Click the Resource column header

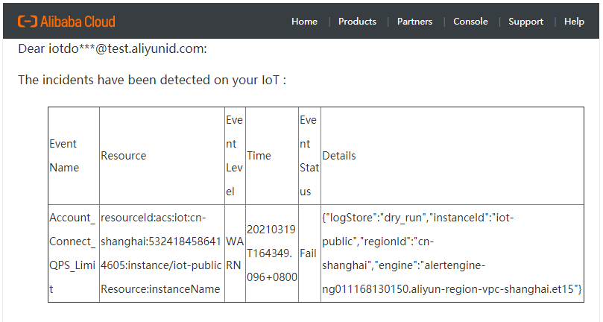[x=162, y=156]
